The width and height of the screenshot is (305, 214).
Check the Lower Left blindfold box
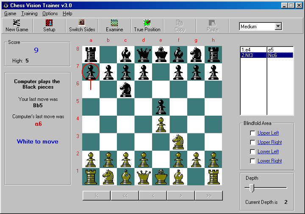(x=252, y=152)
